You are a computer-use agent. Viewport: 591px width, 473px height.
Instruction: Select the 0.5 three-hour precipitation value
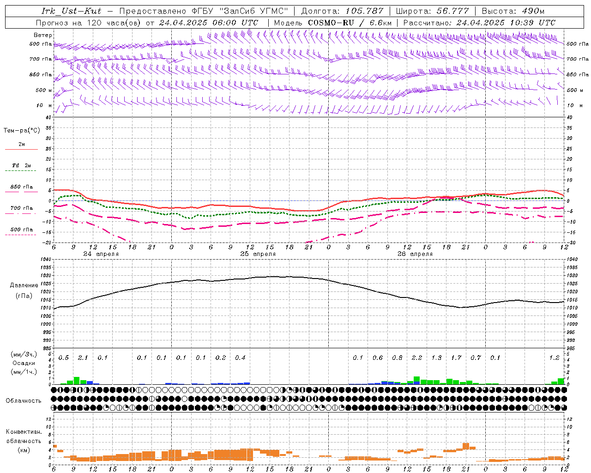[64, 358]
